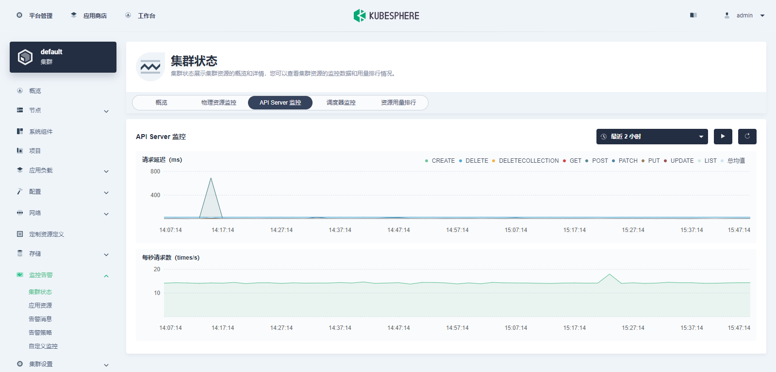This screenshot has width=776, height=372.
Task: Click the 项目 projects sidebar icon
Action: (20, 151)
